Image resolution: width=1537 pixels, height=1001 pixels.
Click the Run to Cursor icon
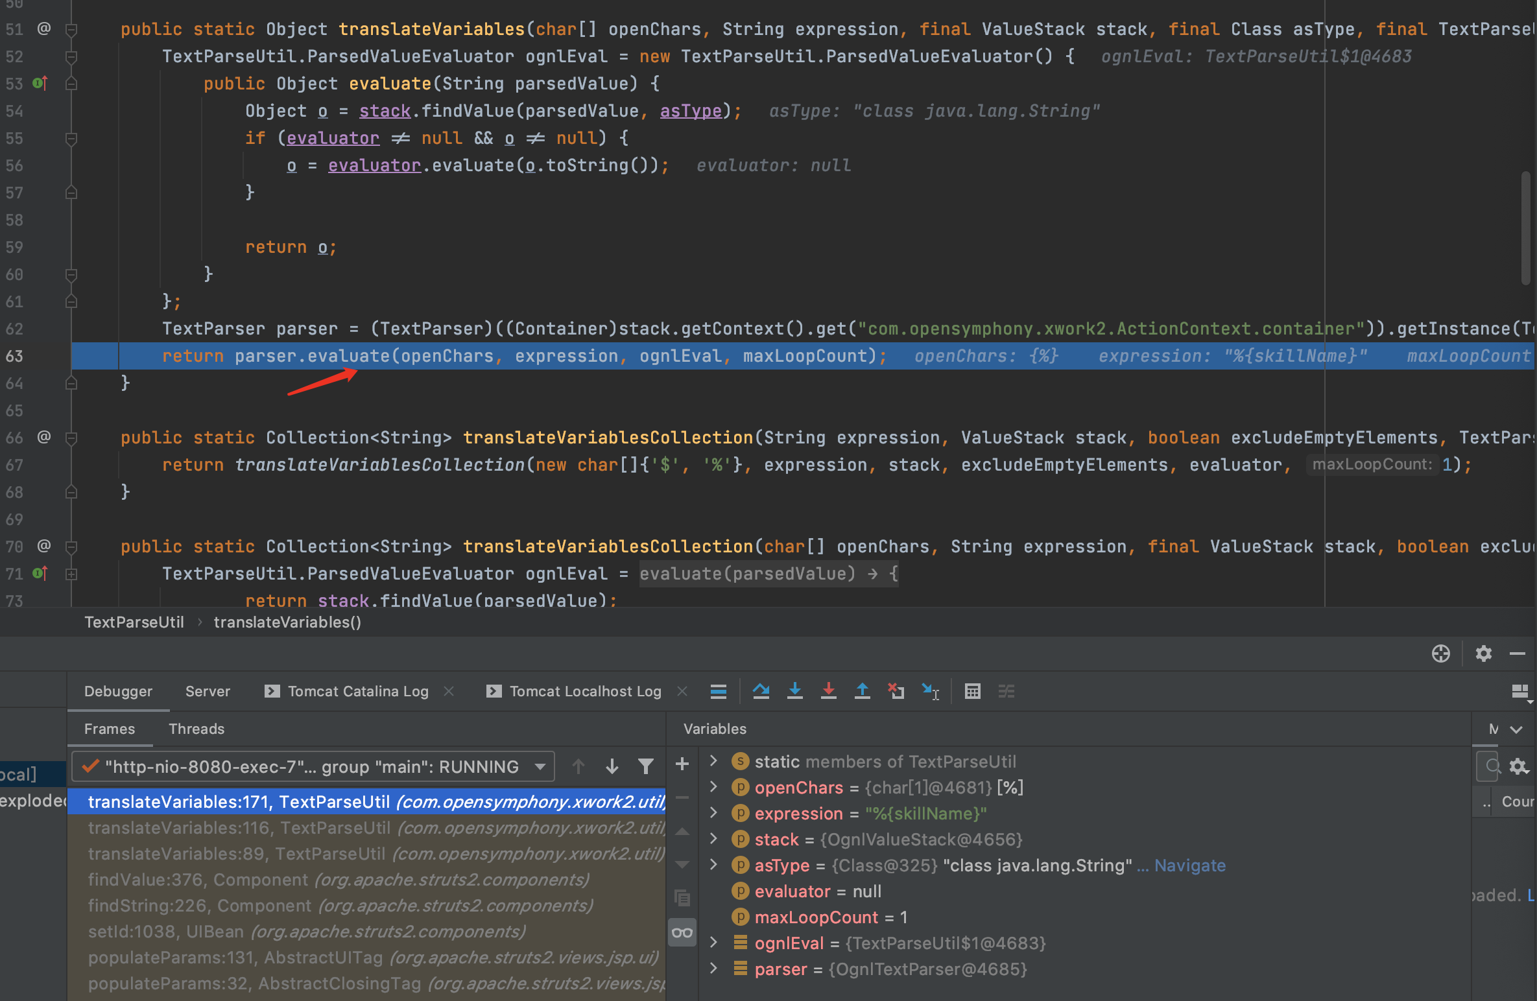(930, 692)
